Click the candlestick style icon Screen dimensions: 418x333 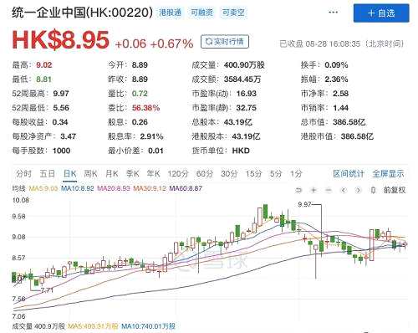(373, 190)
